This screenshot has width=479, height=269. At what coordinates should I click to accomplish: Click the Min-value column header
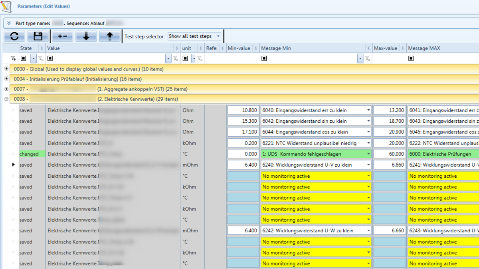(239, 48)
